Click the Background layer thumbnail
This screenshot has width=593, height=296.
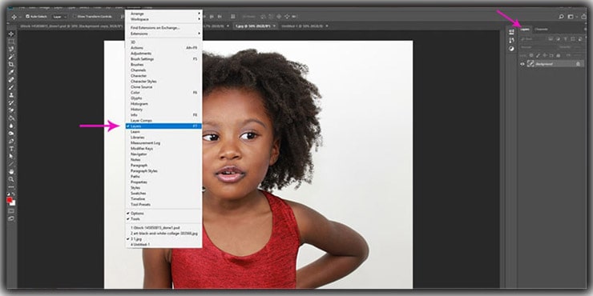click(530, 64)
